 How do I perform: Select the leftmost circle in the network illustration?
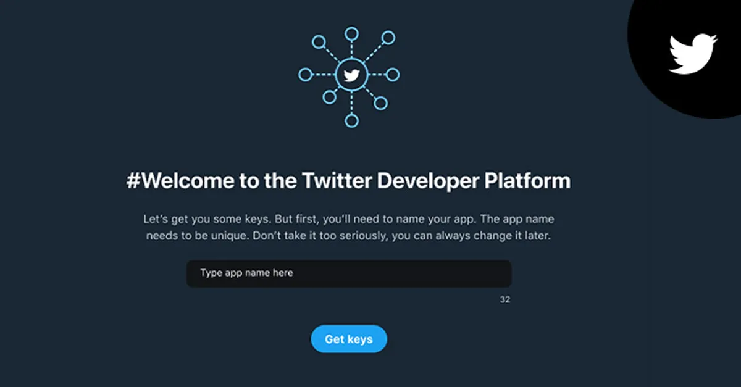point(304,73)
